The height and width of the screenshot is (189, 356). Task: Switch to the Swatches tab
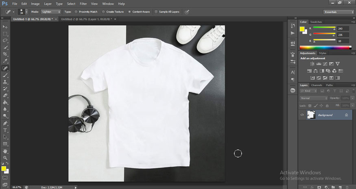tap(316, 22)
